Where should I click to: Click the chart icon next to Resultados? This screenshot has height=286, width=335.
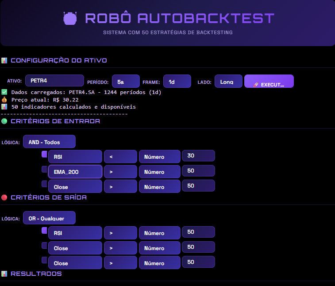click(4, 274)
